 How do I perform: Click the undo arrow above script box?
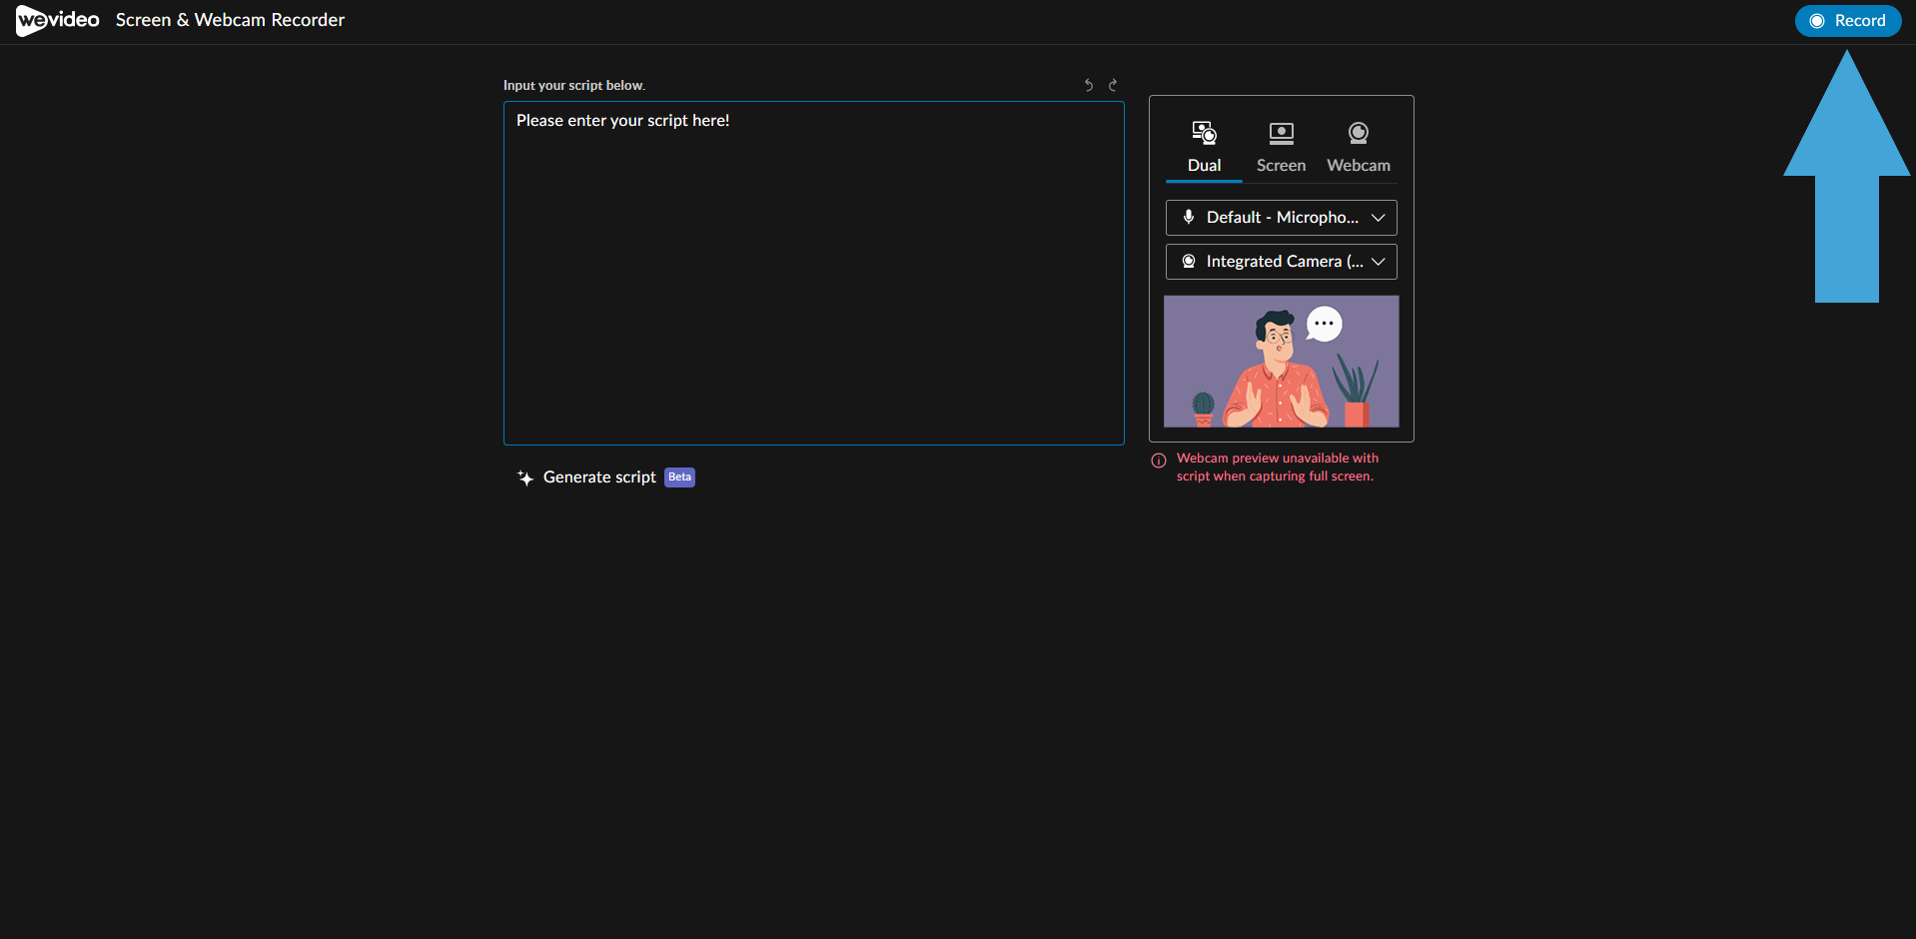(x=1089, y=86)
